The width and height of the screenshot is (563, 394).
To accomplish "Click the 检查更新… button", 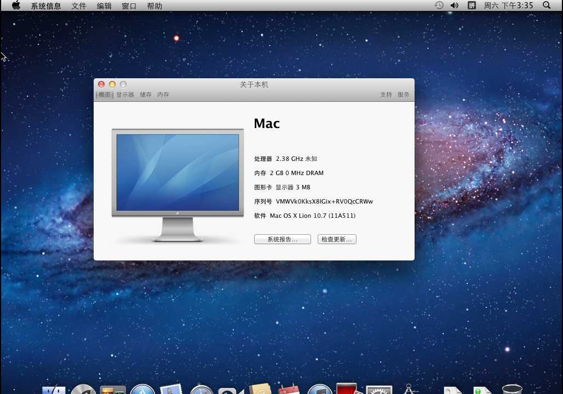I will (337, 239).
